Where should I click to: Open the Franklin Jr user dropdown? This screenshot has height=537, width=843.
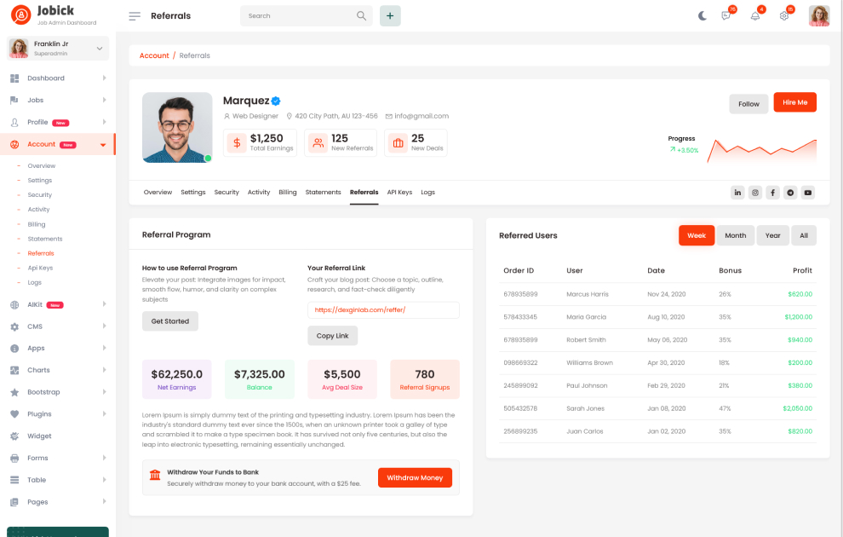(59, 49)
